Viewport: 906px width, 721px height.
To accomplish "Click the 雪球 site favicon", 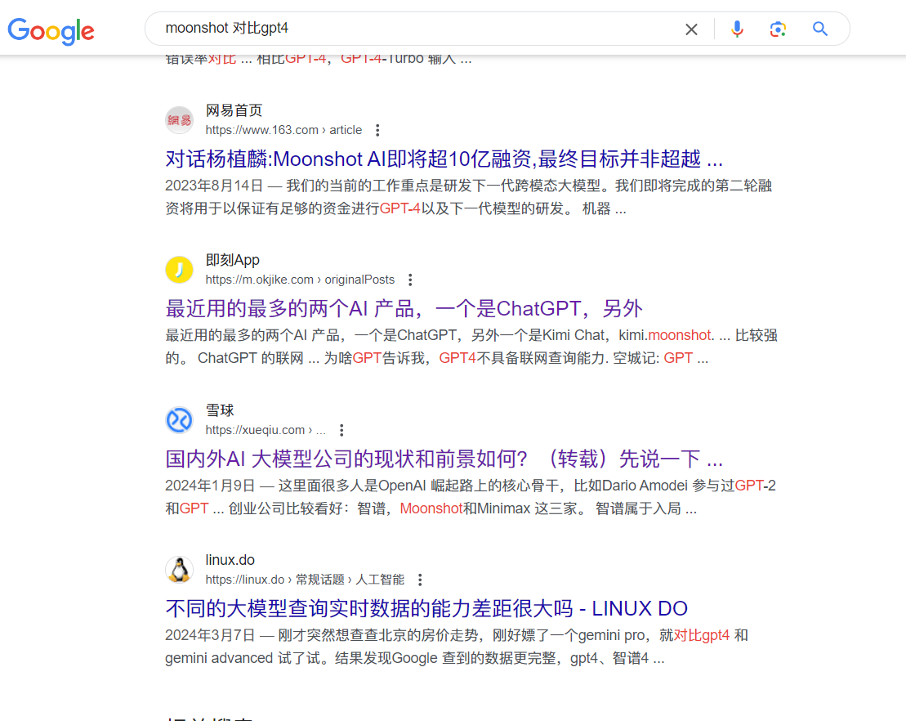I will tap(179, 419).
